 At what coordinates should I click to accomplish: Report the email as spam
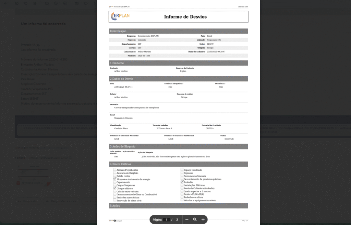(26, 3)
